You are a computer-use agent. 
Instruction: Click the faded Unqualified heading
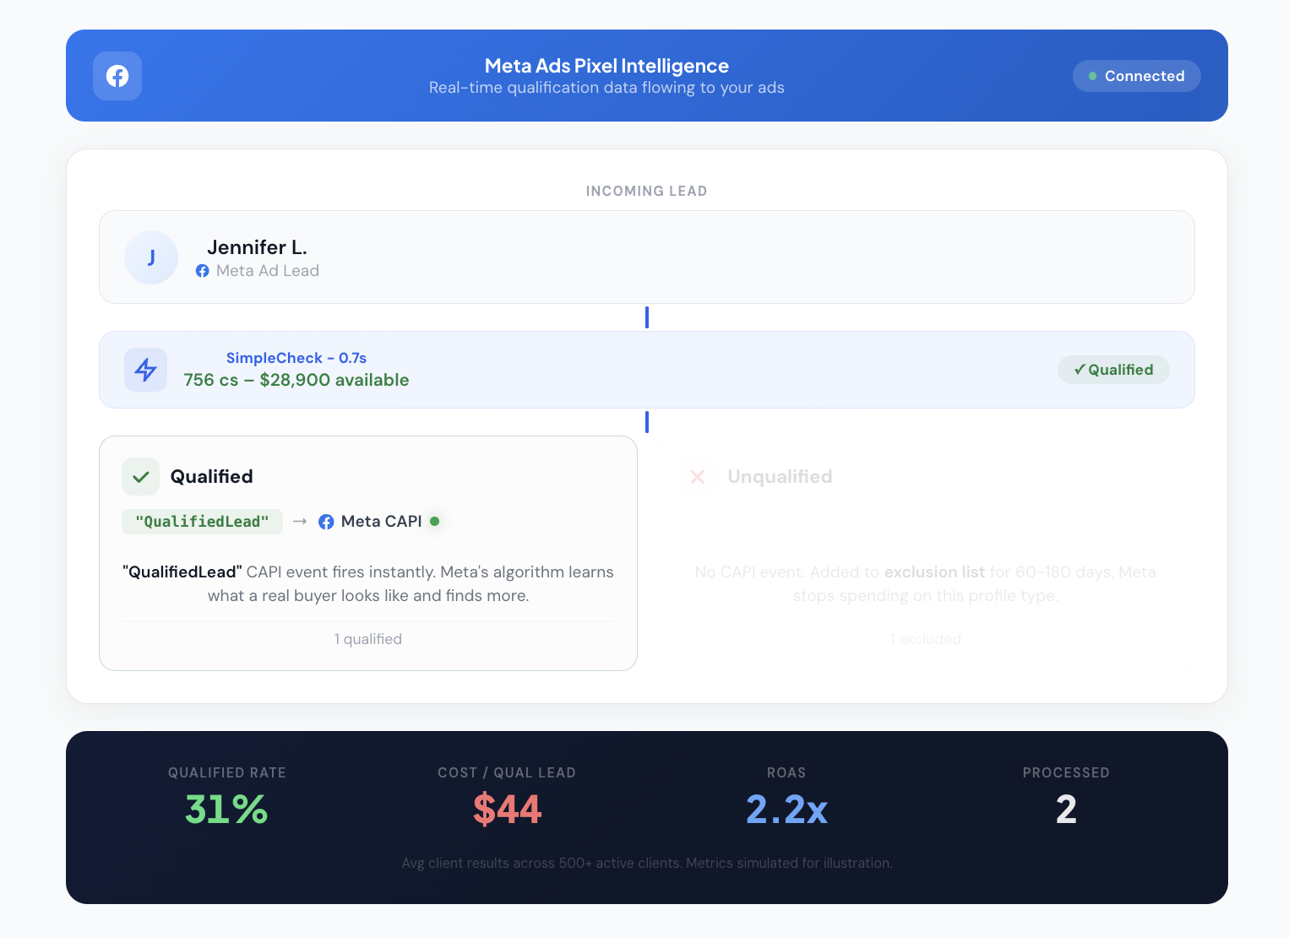tap(780, 477)
